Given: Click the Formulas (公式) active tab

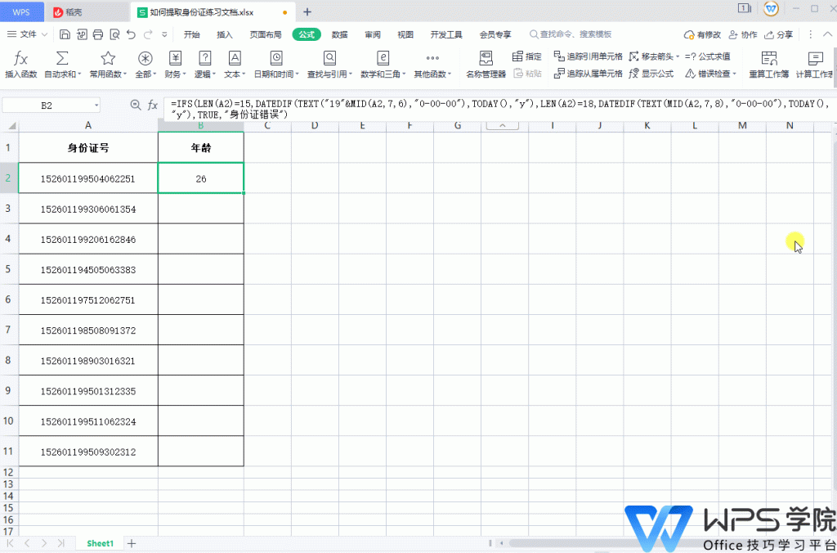Looking at the screenshot, I should coord(307,34).
